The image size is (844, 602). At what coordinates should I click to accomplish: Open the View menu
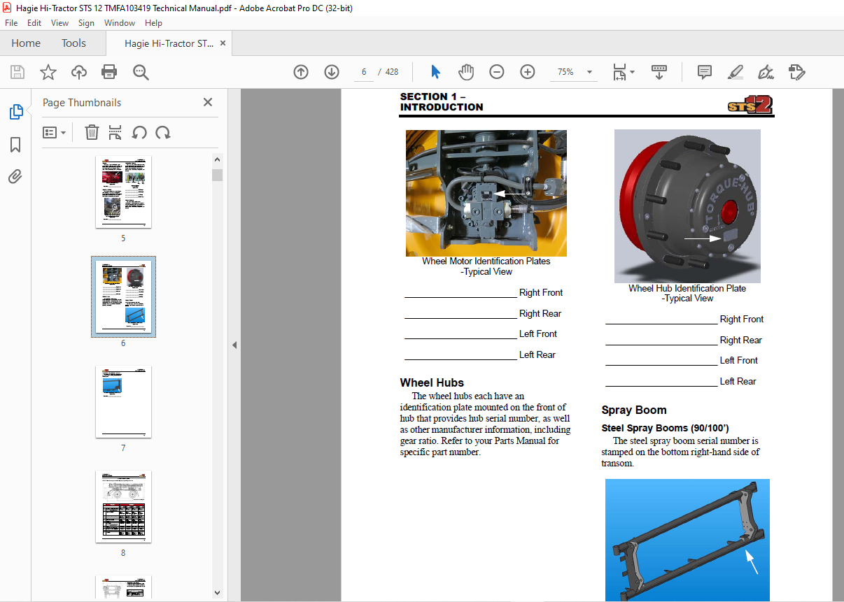(59, 23)
